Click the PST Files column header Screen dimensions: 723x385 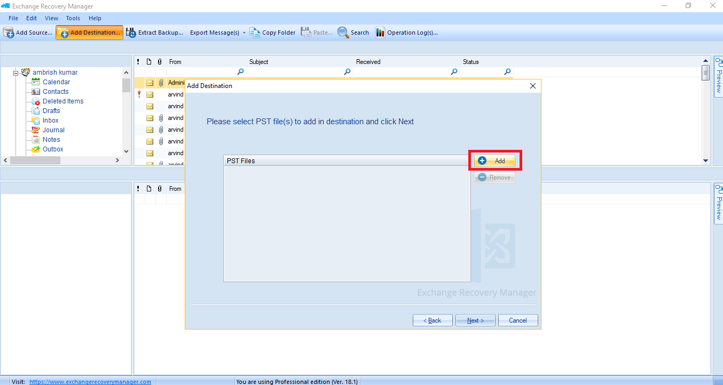[x=346, y=161]
